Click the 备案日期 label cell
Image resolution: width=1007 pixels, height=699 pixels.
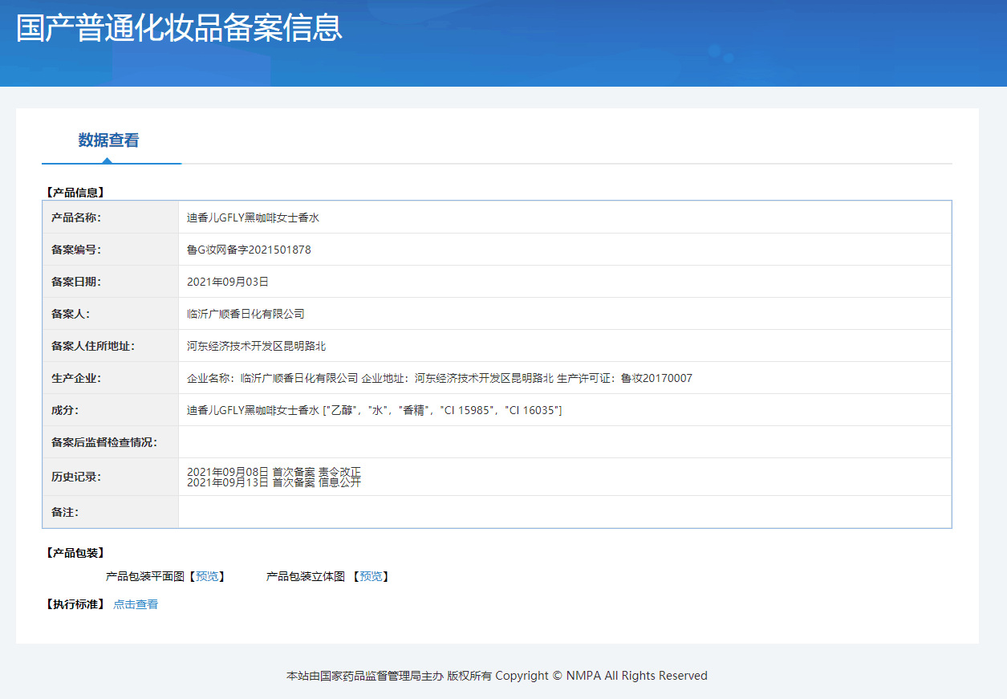(x=111, y=282)
